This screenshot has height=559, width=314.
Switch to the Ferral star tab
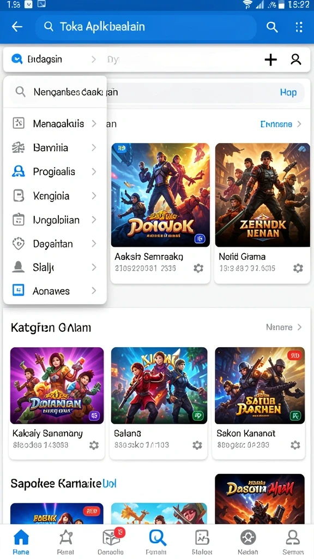[x=65, y=542]
